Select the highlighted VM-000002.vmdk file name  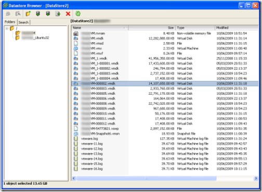tap(98, 84)
